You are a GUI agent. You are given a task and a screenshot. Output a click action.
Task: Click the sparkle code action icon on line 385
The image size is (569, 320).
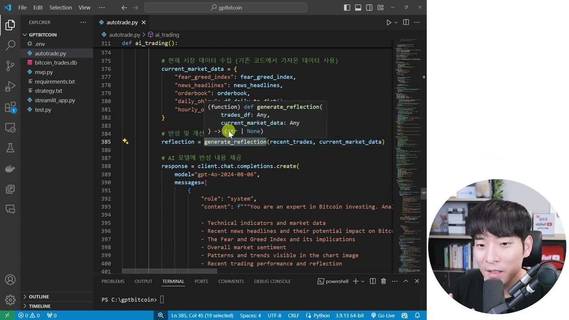[x=125, y=141]
